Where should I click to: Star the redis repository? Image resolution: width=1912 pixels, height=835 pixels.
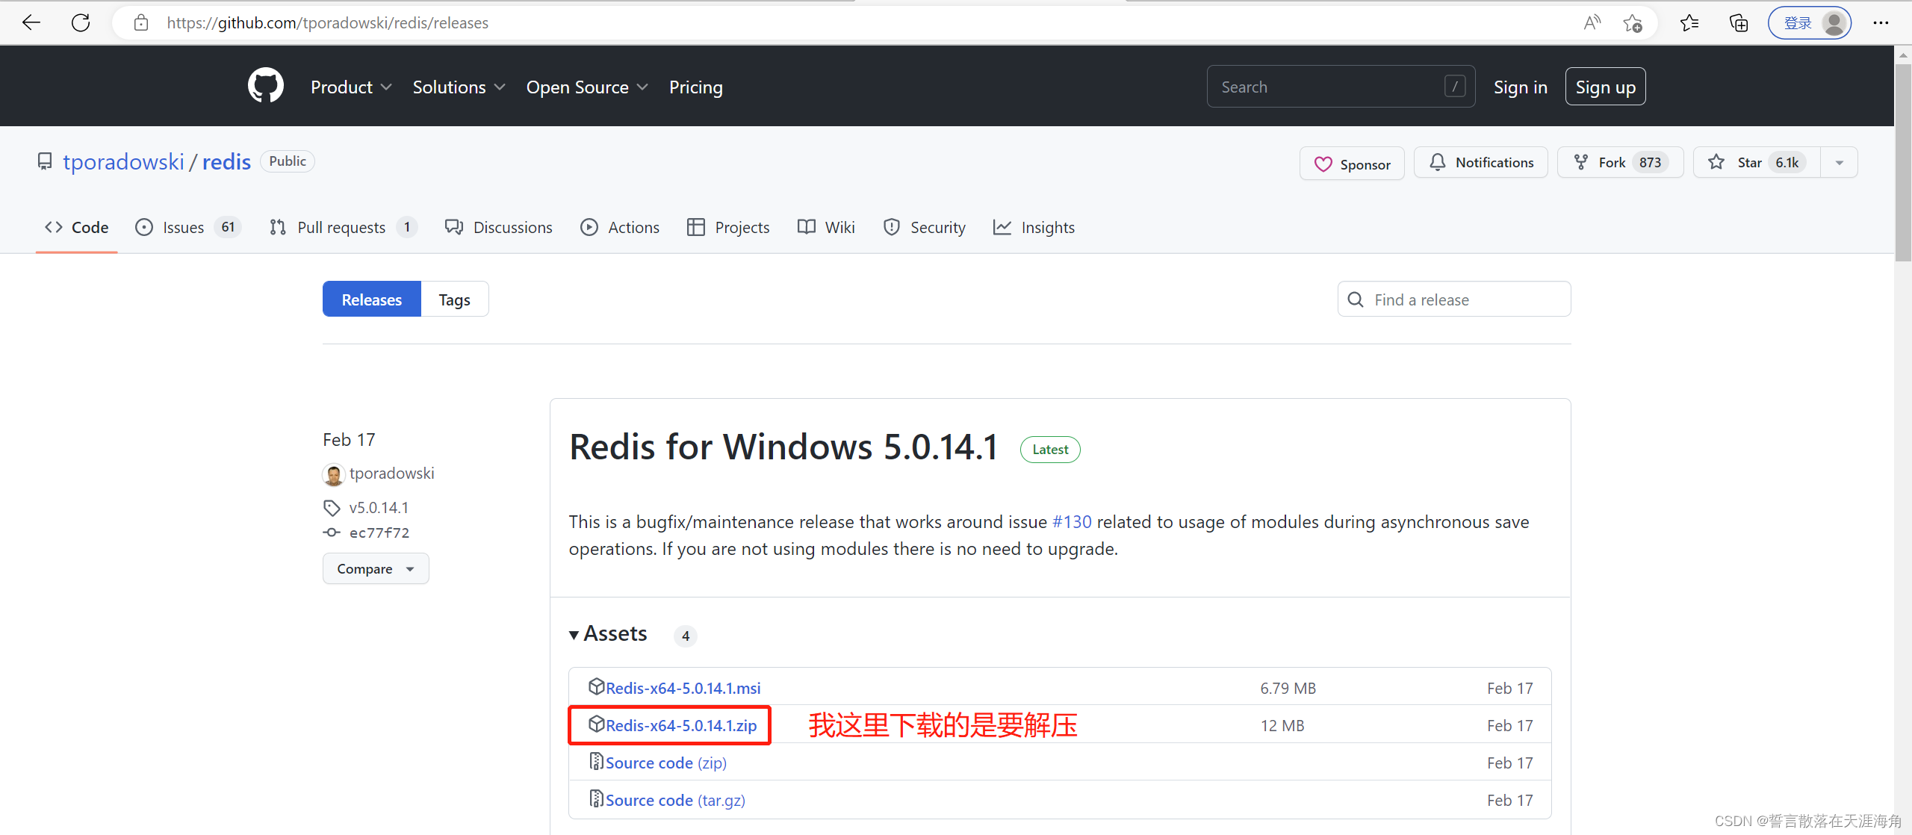pyautogui.click(x=1757, y=162)
